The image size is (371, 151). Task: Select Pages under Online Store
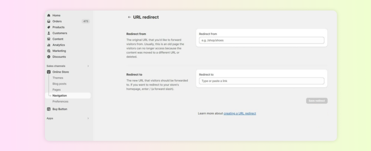coord(57,90)
